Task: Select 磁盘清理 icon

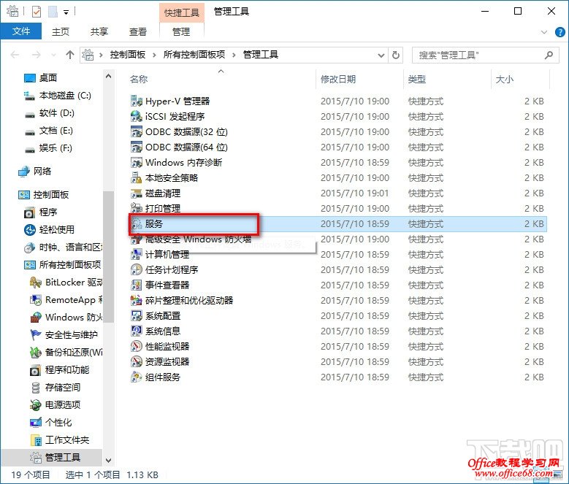Action: (136, 193)
